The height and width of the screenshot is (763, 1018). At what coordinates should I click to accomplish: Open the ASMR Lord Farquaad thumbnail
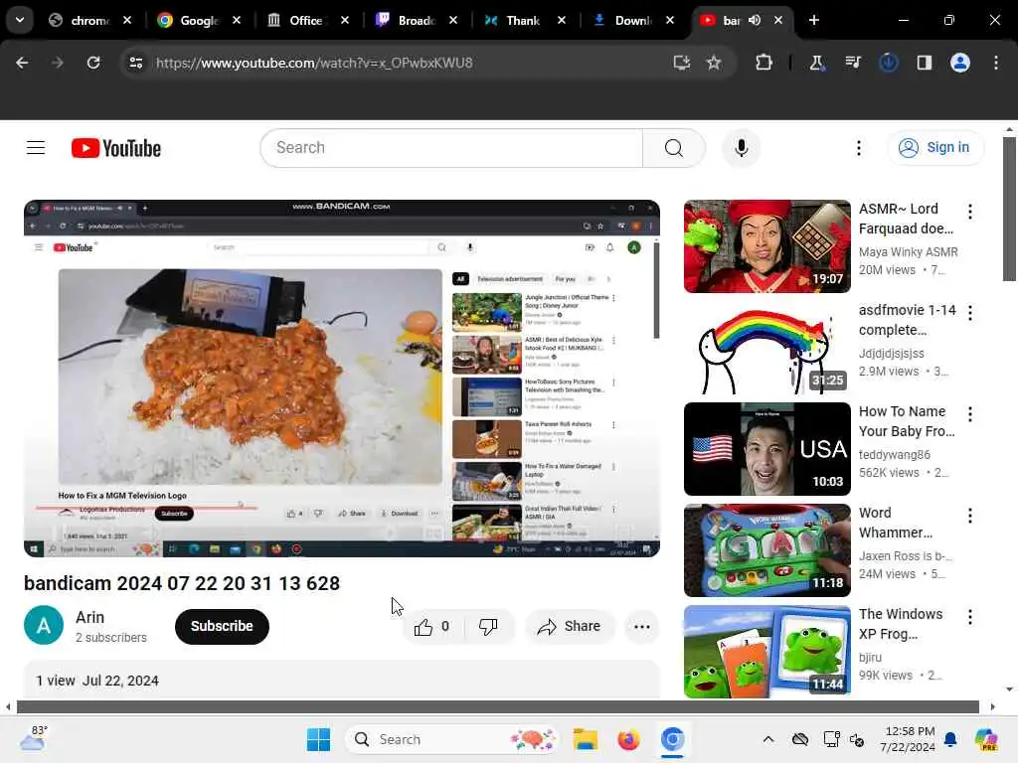tap(766, 246)
